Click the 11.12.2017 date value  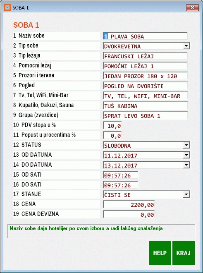121,156
